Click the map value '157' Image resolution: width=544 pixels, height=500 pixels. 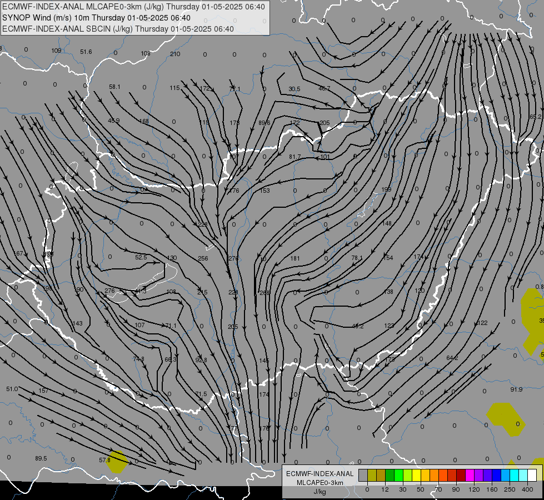pos(43,391)
